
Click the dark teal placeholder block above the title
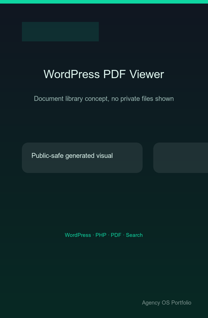60,32
